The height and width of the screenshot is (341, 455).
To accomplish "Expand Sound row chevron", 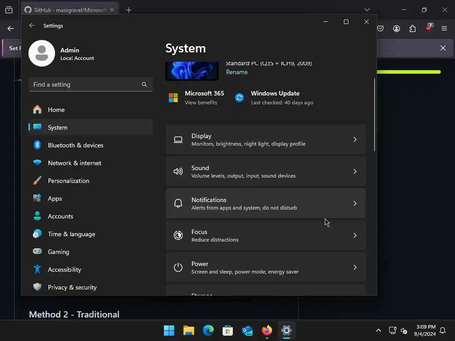I will (355, 171).
